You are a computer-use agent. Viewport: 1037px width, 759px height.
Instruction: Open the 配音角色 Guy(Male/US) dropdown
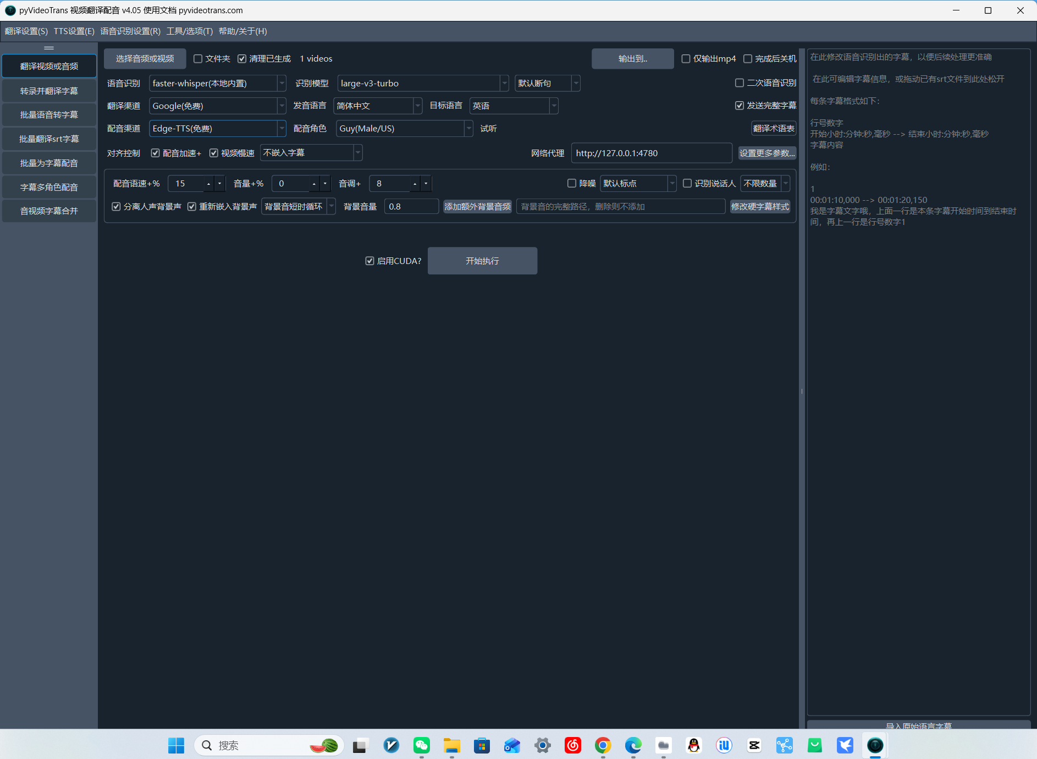[x=404, y=128]
